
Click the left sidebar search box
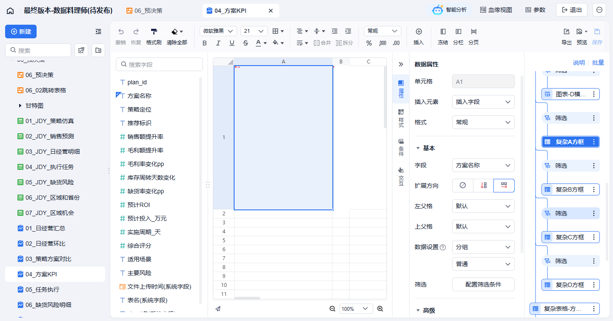pyautogui.click(x=38, y=50)
